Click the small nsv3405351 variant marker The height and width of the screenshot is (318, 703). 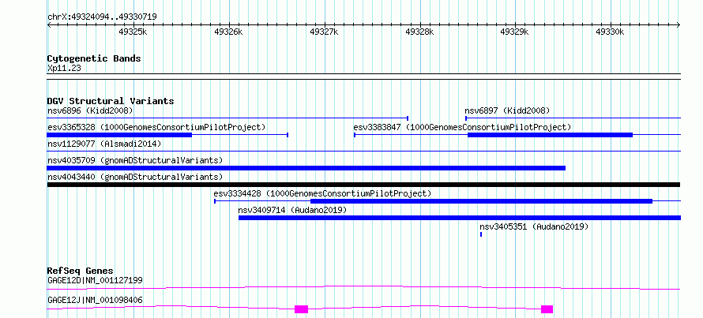pyautogui.click(x=481, y=234)
